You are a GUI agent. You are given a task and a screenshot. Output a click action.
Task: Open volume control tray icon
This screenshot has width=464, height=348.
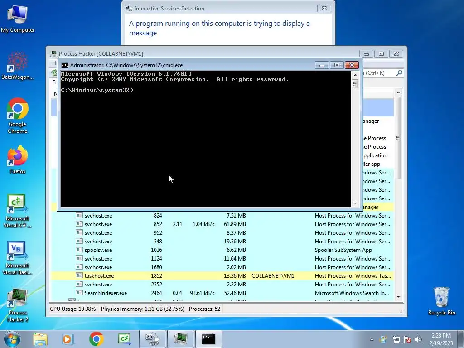418,339
